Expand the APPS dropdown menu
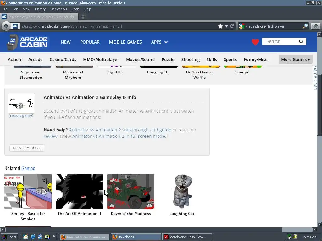This screenshot has width=322, height=241. point(159,42)
